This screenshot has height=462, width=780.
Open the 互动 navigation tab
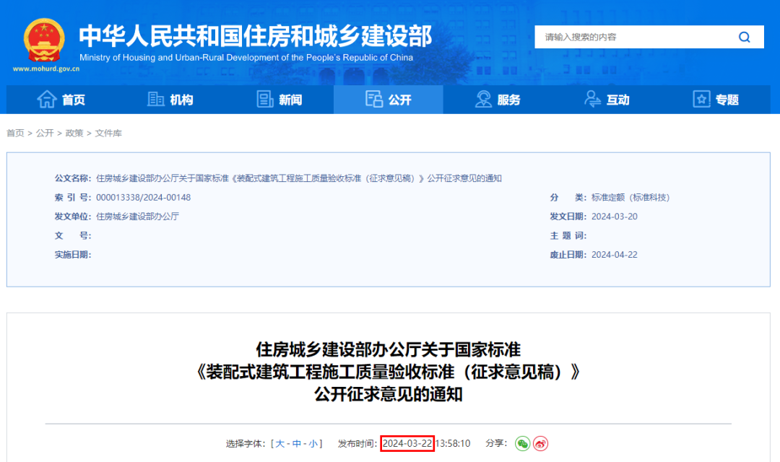pos(607,100)
